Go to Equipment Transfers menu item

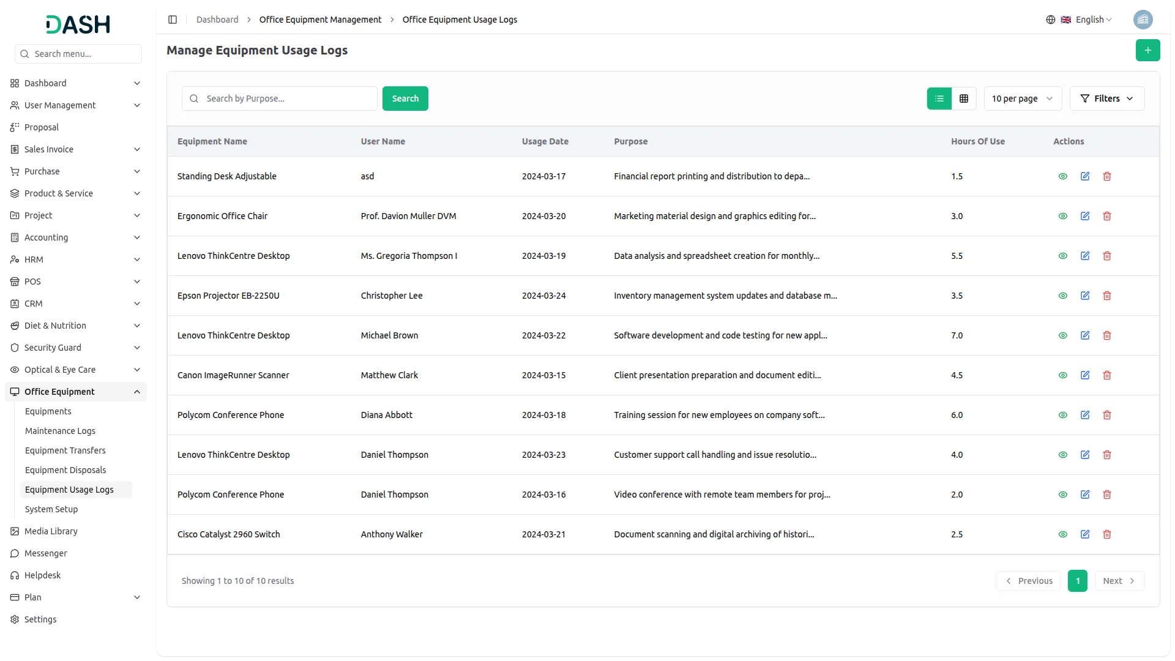(x=65, y=450)
